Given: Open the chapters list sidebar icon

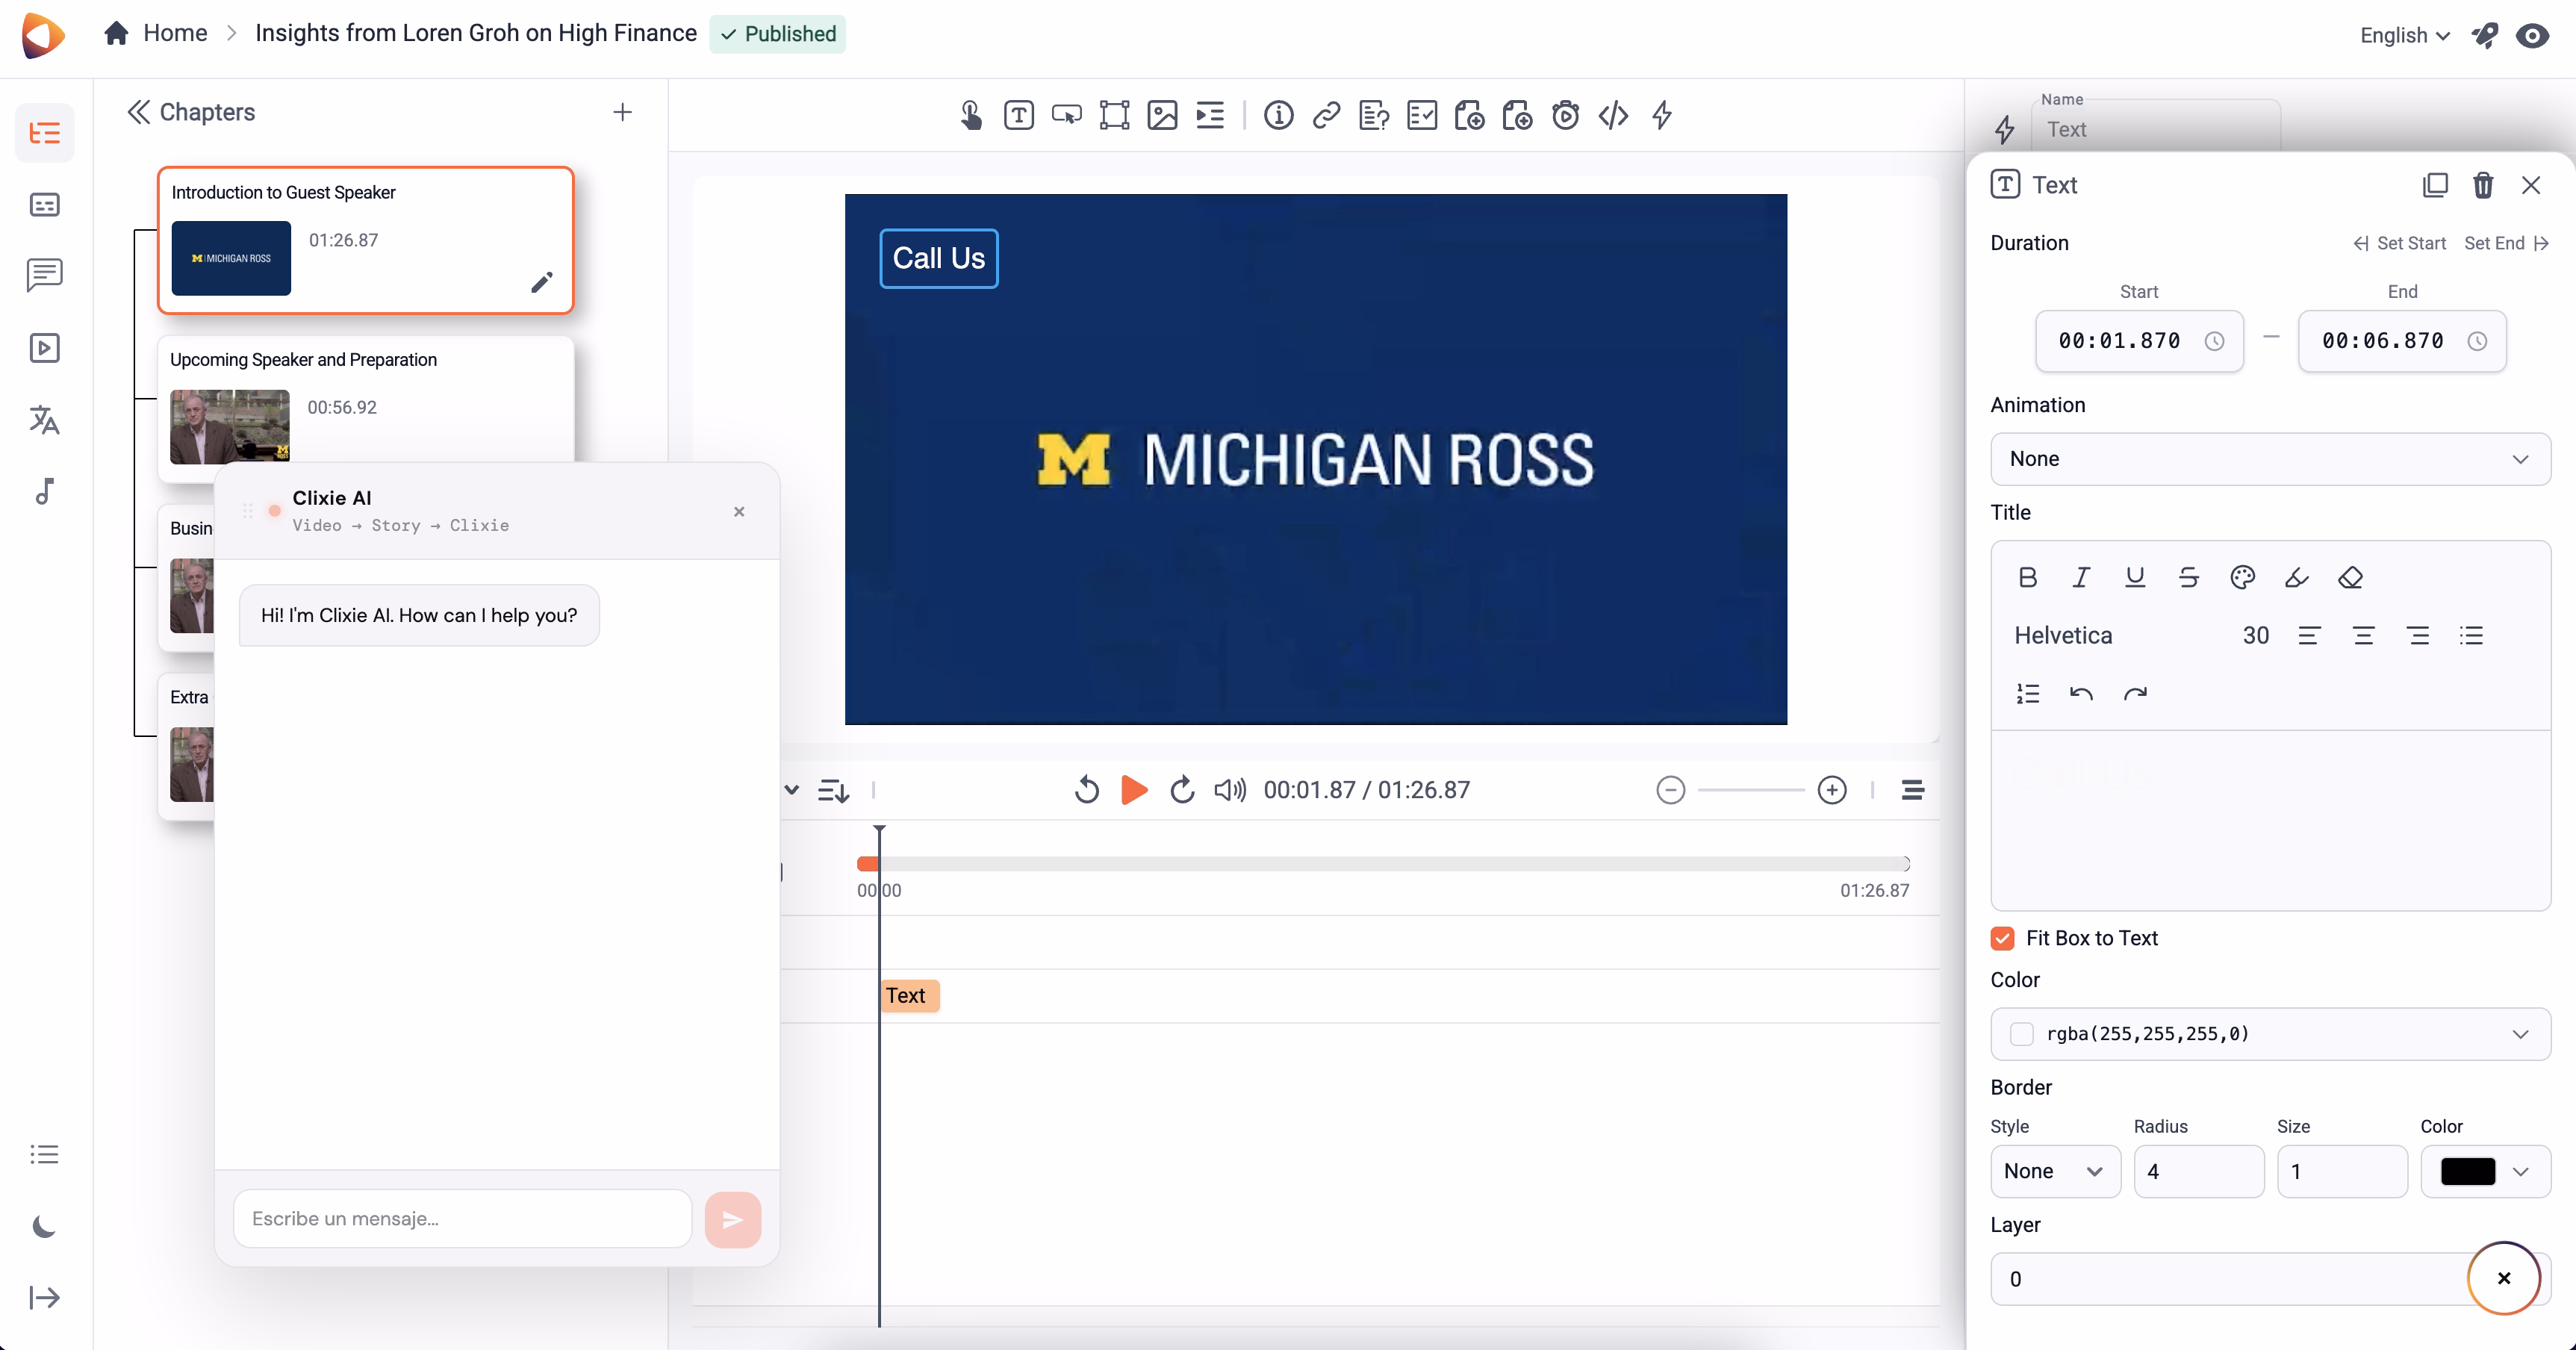Looking at the screenshot, I should click(x=44, y=133).
